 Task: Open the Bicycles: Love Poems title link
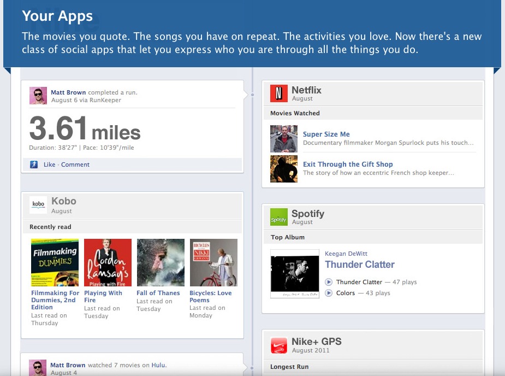[x=210, y=296]
